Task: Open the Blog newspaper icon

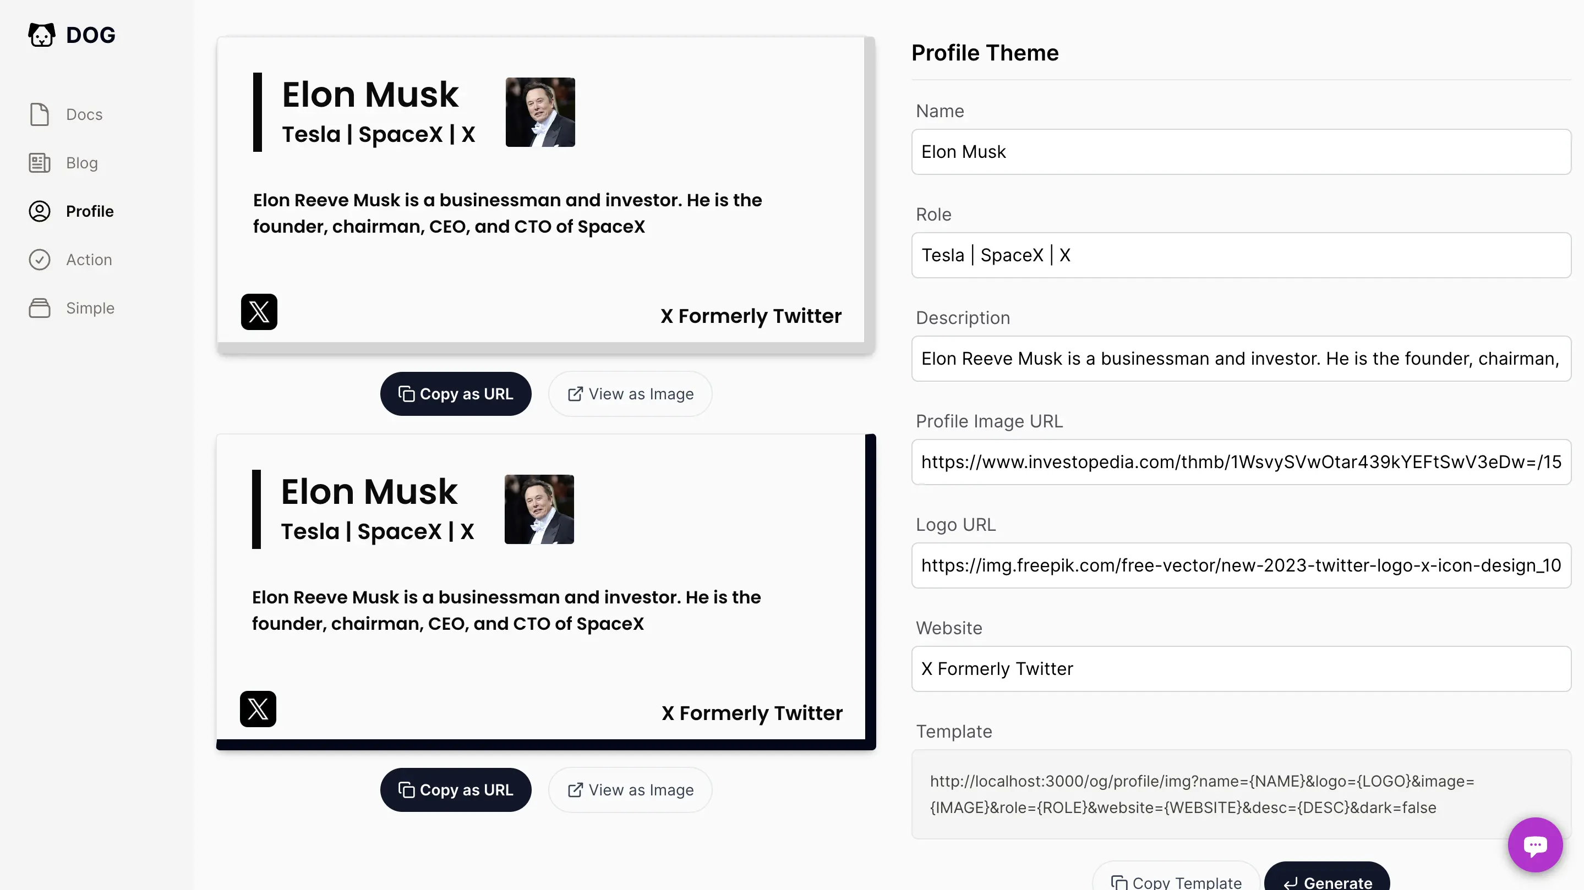Action: (40, 163)
